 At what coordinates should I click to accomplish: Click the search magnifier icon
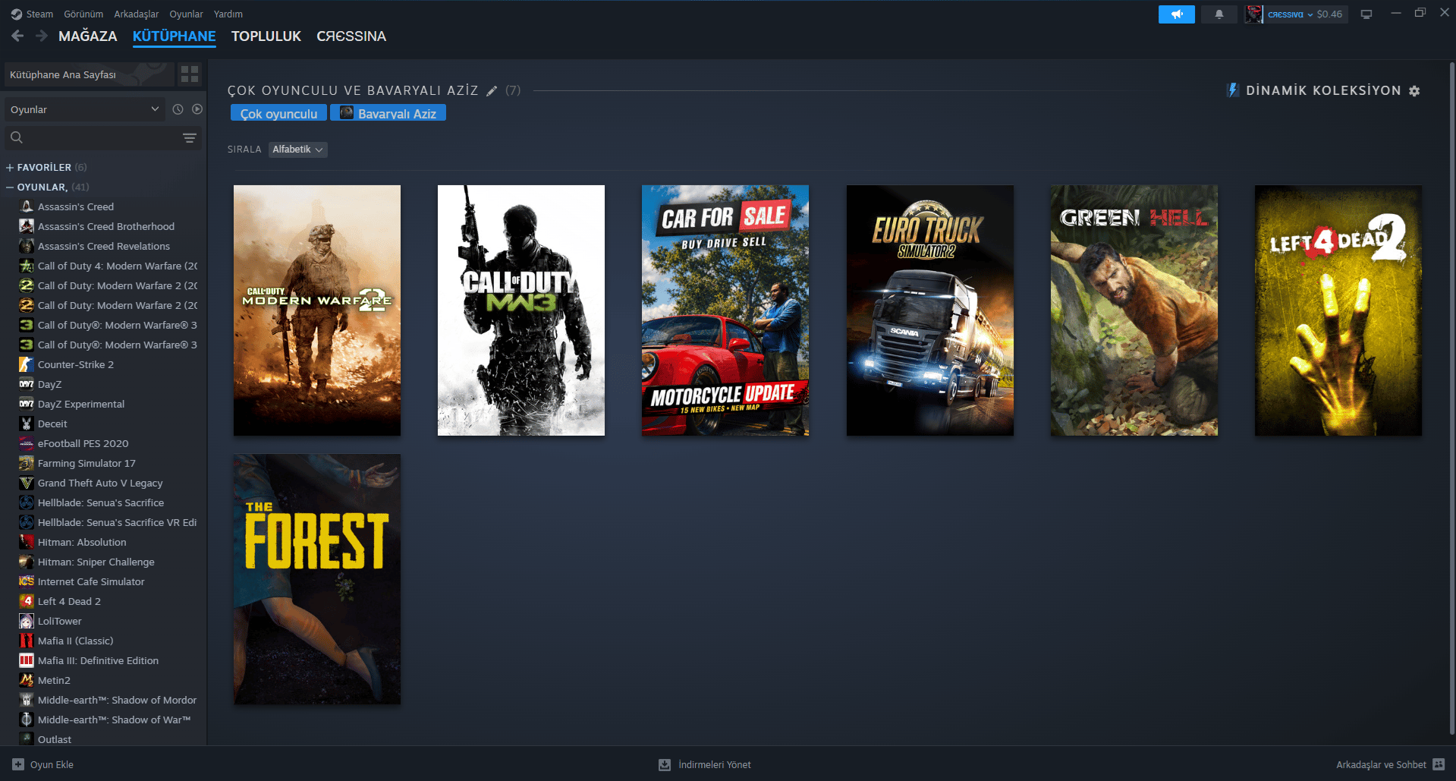click(x=17, y=137)
